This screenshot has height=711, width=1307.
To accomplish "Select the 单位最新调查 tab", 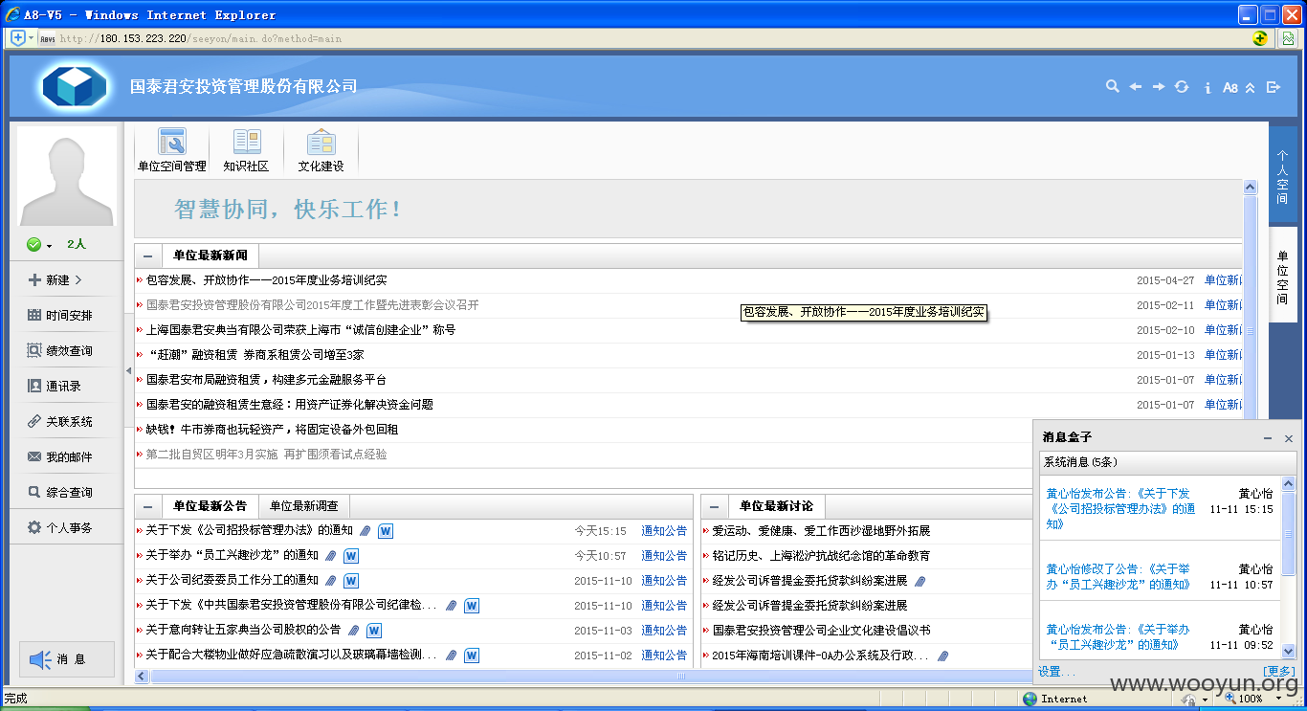I will coord(303,506).
